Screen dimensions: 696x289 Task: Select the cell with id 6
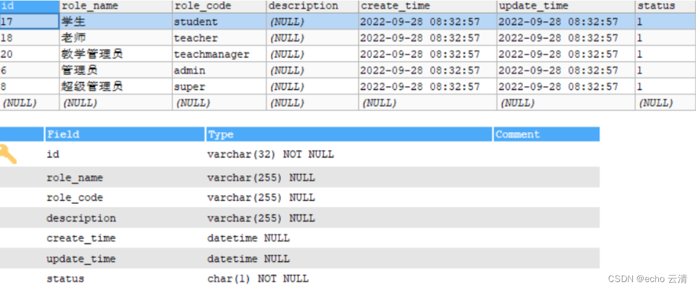pos(30,70)
